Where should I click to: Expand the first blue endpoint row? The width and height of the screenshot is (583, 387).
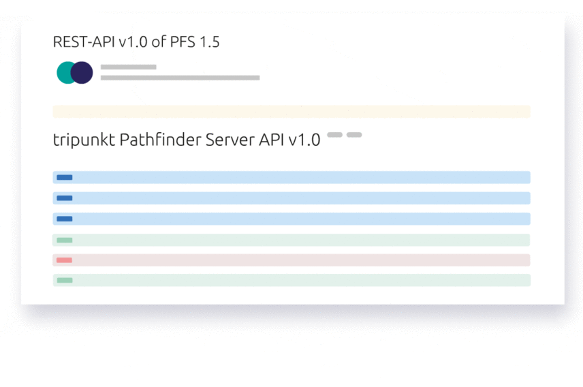(291, 178)
